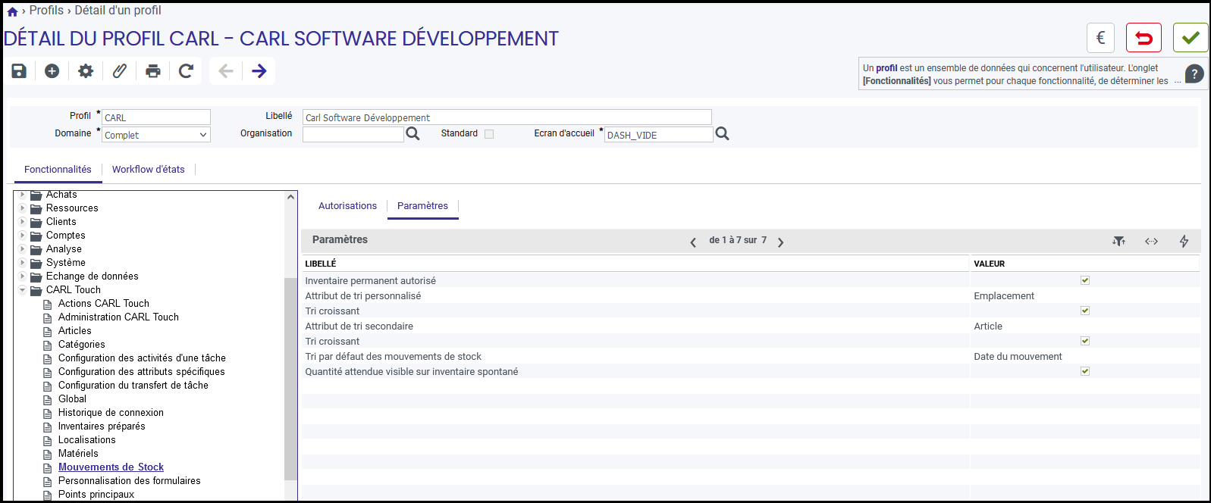The width and height of the screenshot is (1211, 503).
Task: Click the Libellé input field
Action: pyautogui.click(x=507, y=117)
